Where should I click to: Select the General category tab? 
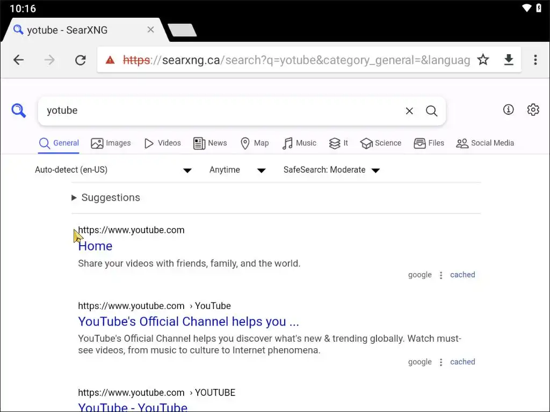(59, 143)
